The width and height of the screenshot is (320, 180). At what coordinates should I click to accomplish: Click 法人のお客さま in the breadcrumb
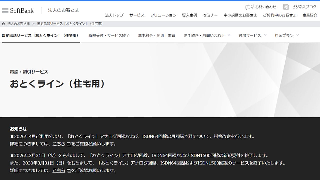coord(17,24)
